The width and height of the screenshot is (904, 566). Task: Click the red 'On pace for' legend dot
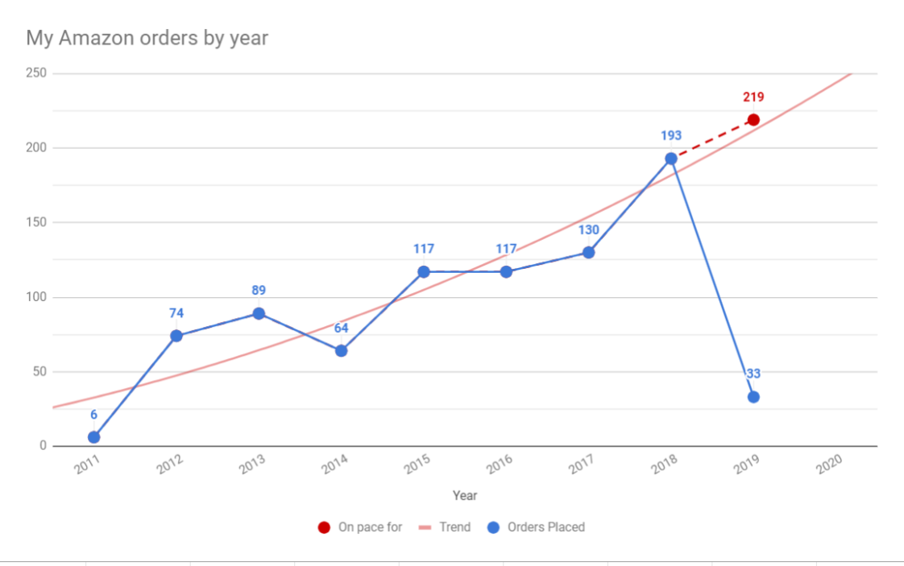click(324, 527)
